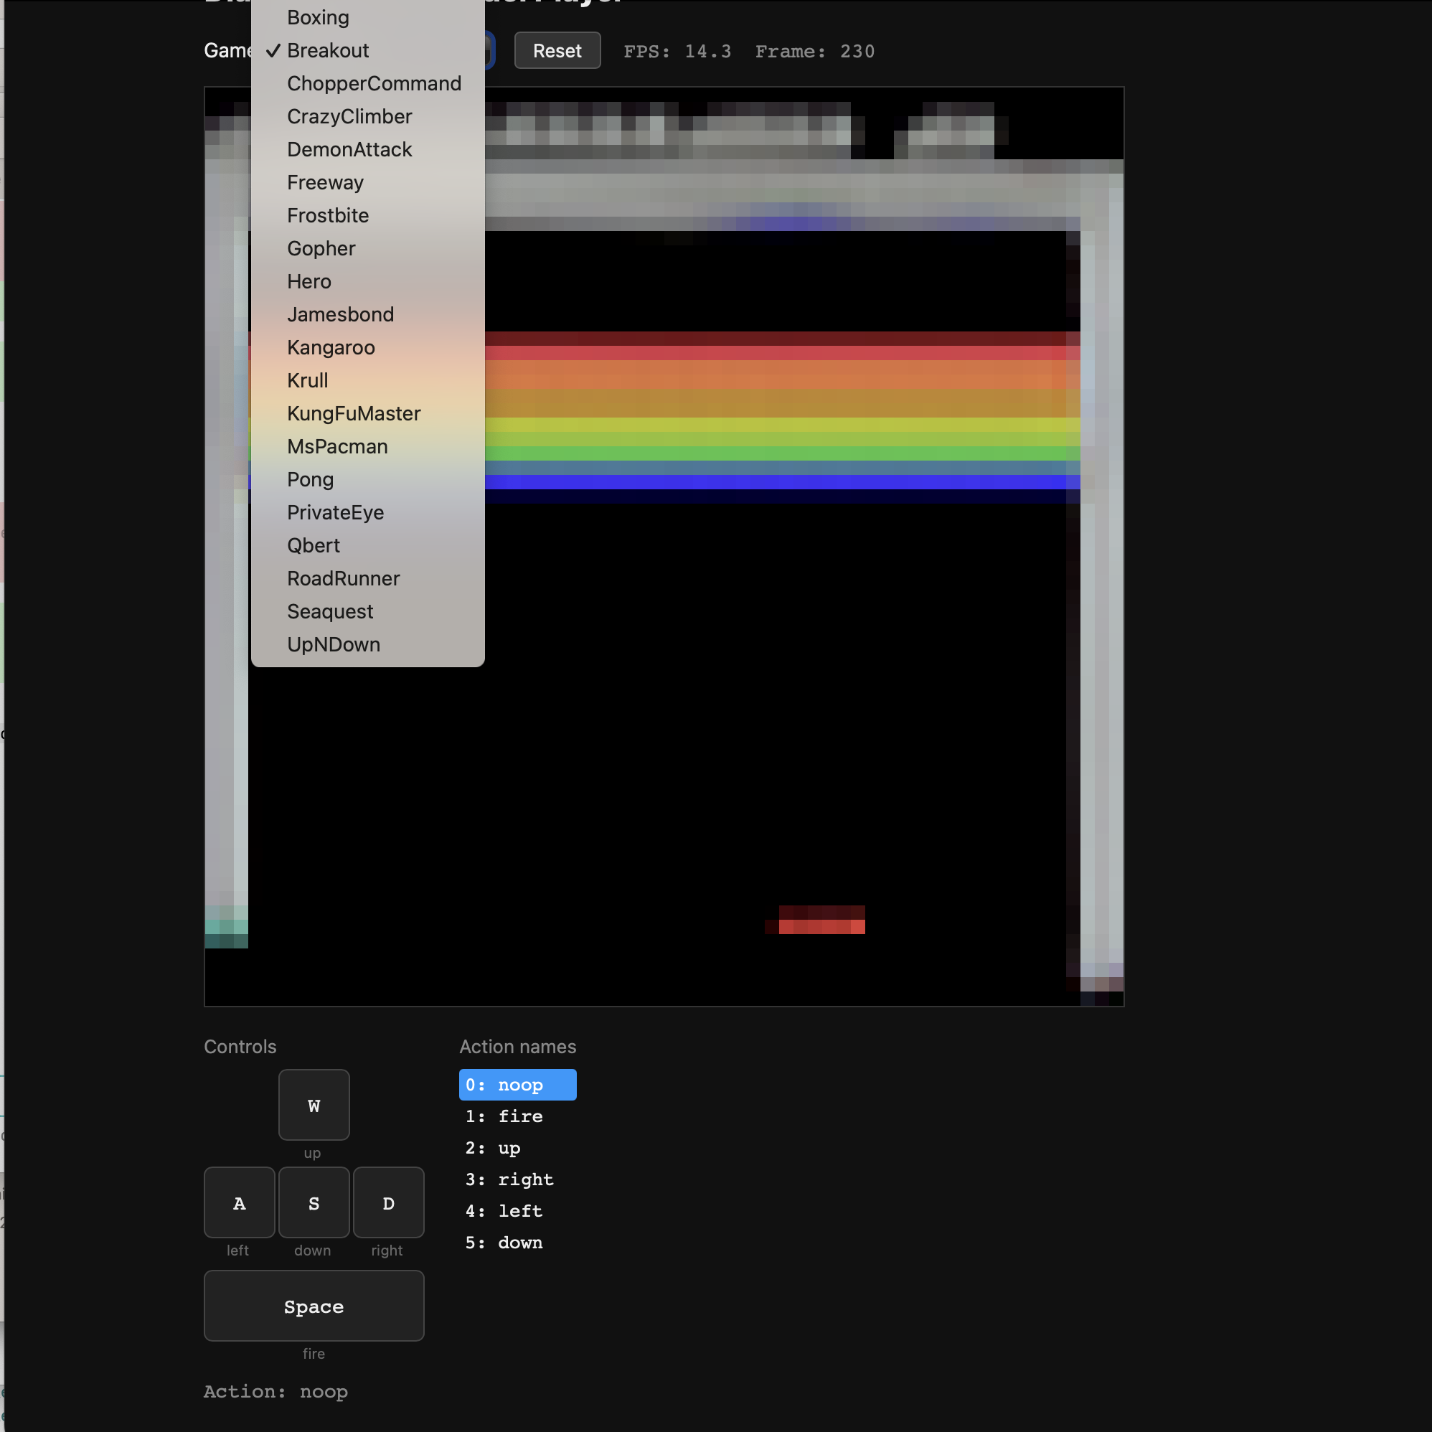This screenshot has width=1432, height=1432.
Task: Select the highlighted '0: noop' action
Action: click(x=517, y=1084)
